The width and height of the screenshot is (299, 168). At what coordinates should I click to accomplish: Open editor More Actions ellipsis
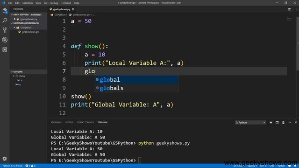point(296,9)
